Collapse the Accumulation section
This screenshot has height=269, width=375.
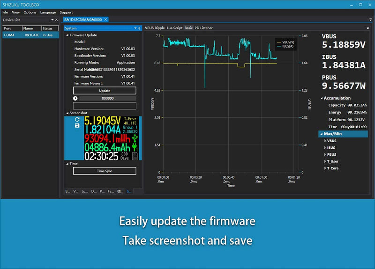pos(322,98)
